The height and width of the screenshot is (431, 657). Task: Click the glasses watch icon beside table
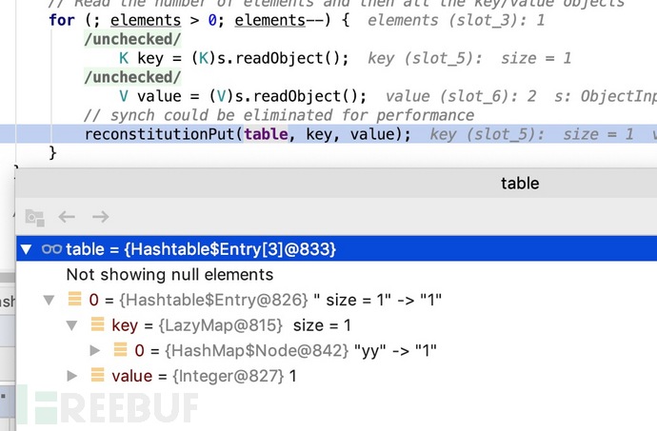click(x=51, y=249)
